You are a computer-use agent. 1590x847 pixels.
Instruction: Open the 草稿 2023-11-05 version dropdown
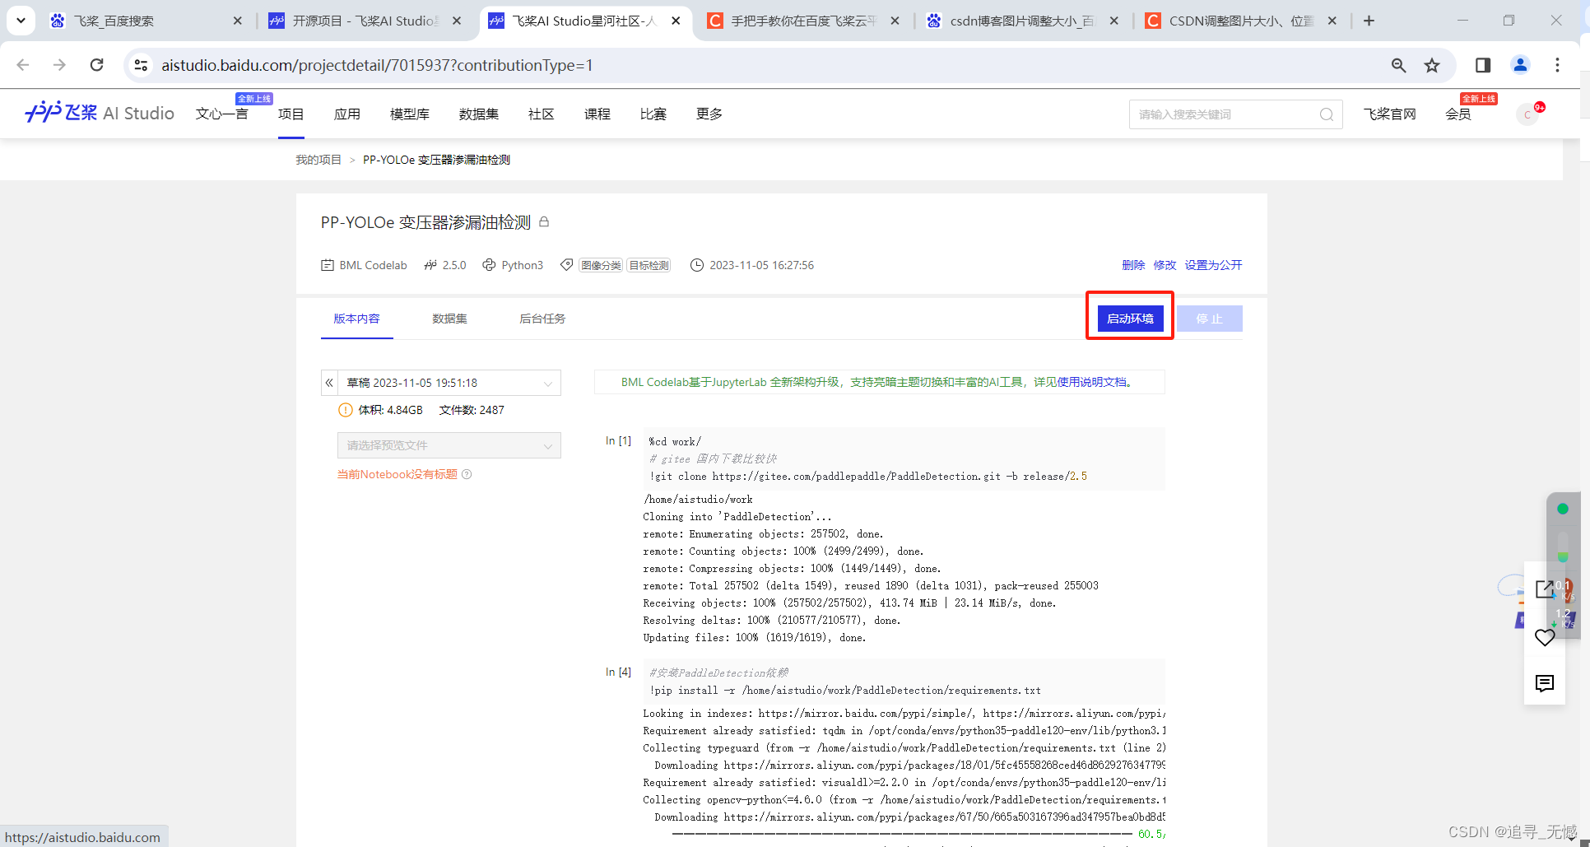tap(449, 383)
